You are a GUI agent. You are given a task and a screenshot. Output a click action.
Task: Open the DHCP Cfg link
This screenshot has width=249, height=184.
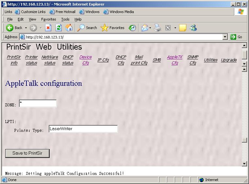click(x=121, y=60)
